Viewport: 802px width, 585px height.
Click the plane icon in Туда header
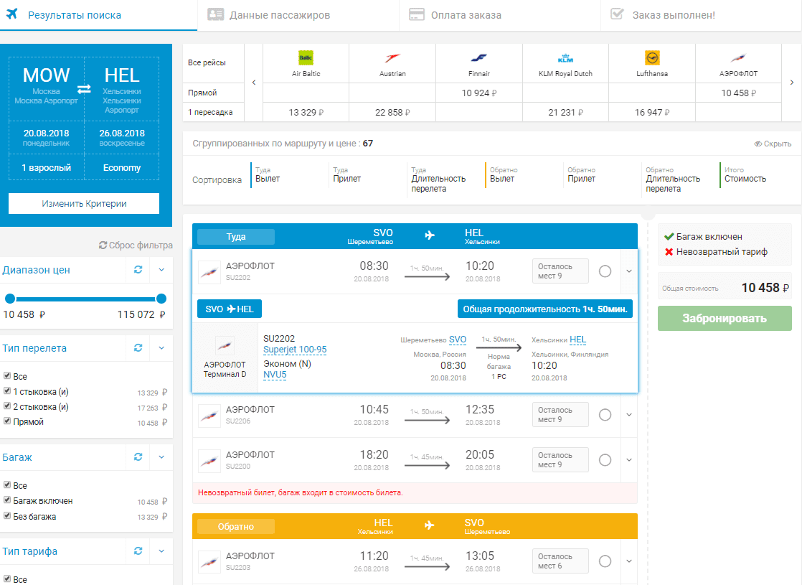point(430,235)
